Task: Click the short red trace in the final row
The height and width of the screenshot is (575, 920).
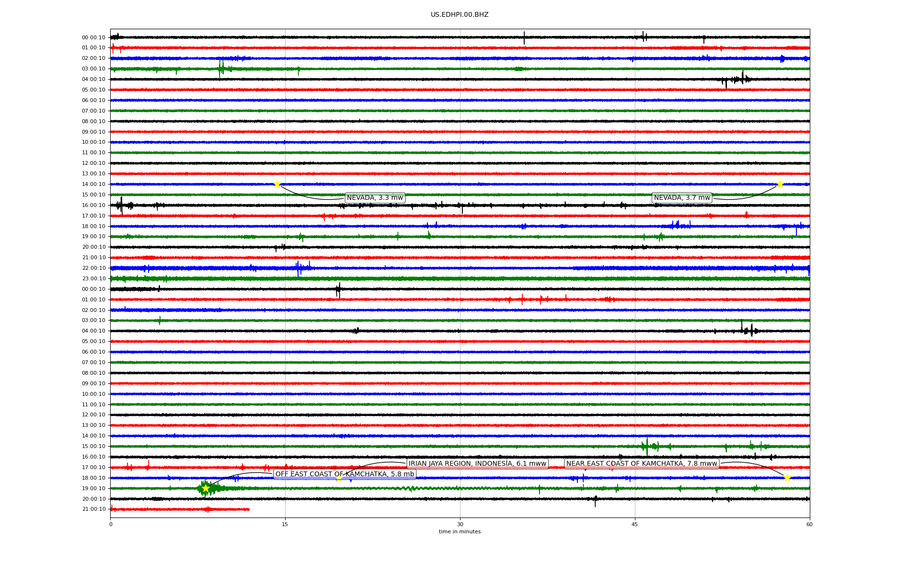Action: click(x=180, y=509)
